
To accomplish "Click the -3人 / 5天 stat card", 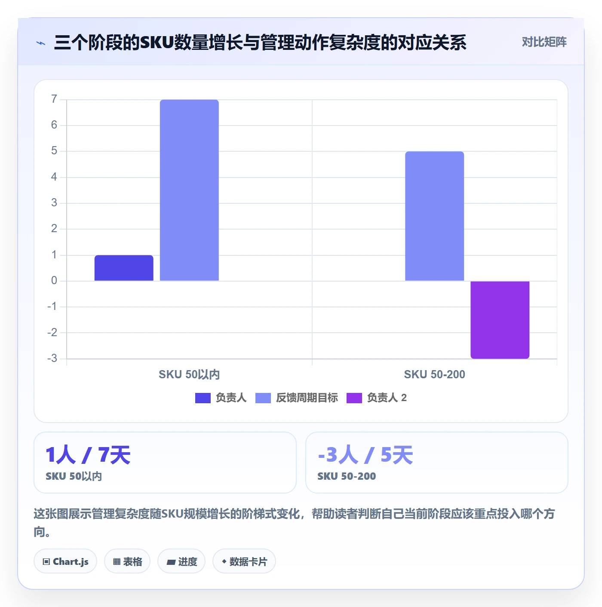I will click(437, 463).
